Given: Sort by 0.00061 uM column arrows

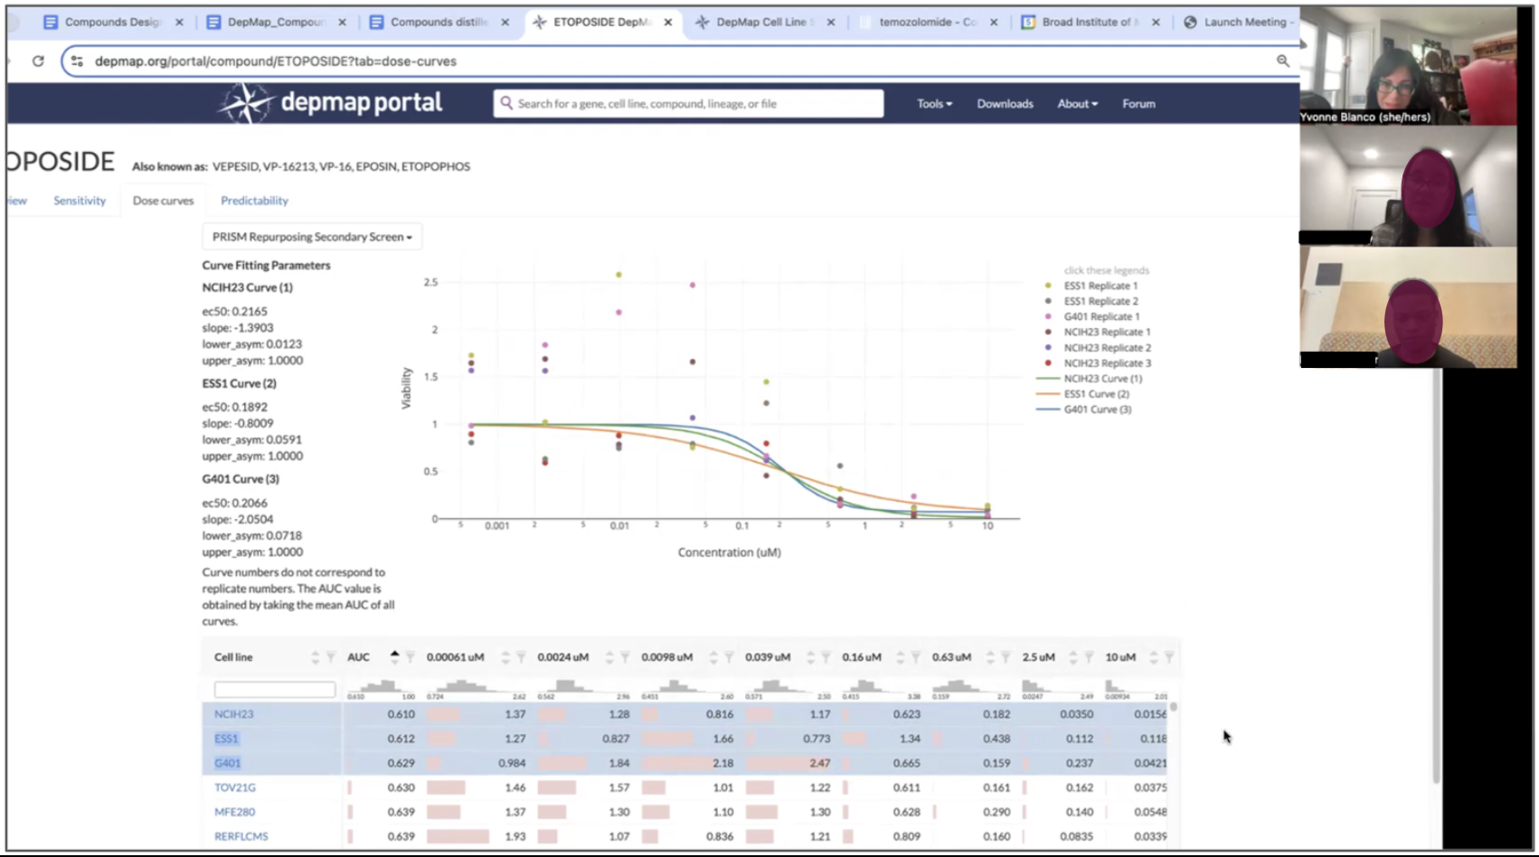Looking at the screenshot, I should (505, 657).
